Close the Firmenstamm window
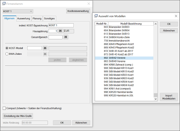 [x=89, y=4]
